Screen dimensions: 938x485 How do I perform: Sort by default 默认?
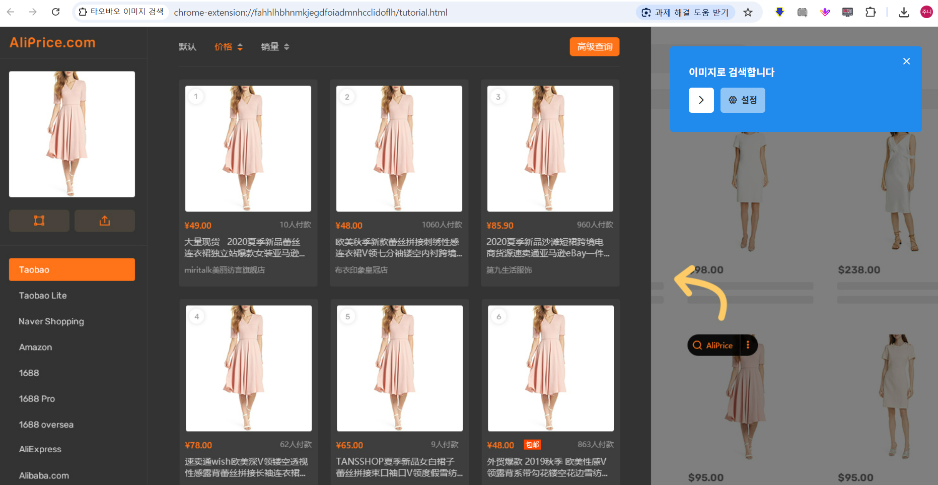click(x=187, y=47)
